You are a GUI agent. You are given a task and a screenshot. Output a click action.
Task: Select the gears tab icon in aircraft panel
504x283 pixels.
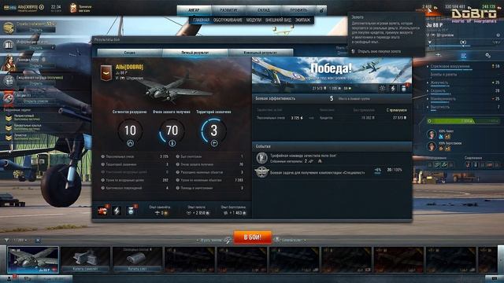tap(487, 56)
